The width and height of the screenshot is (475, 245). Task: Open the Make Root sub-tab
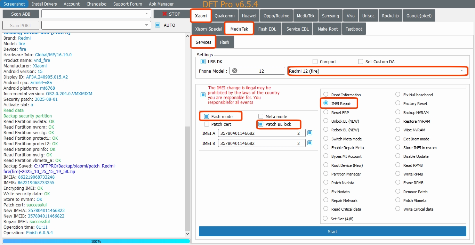(328, 29)
